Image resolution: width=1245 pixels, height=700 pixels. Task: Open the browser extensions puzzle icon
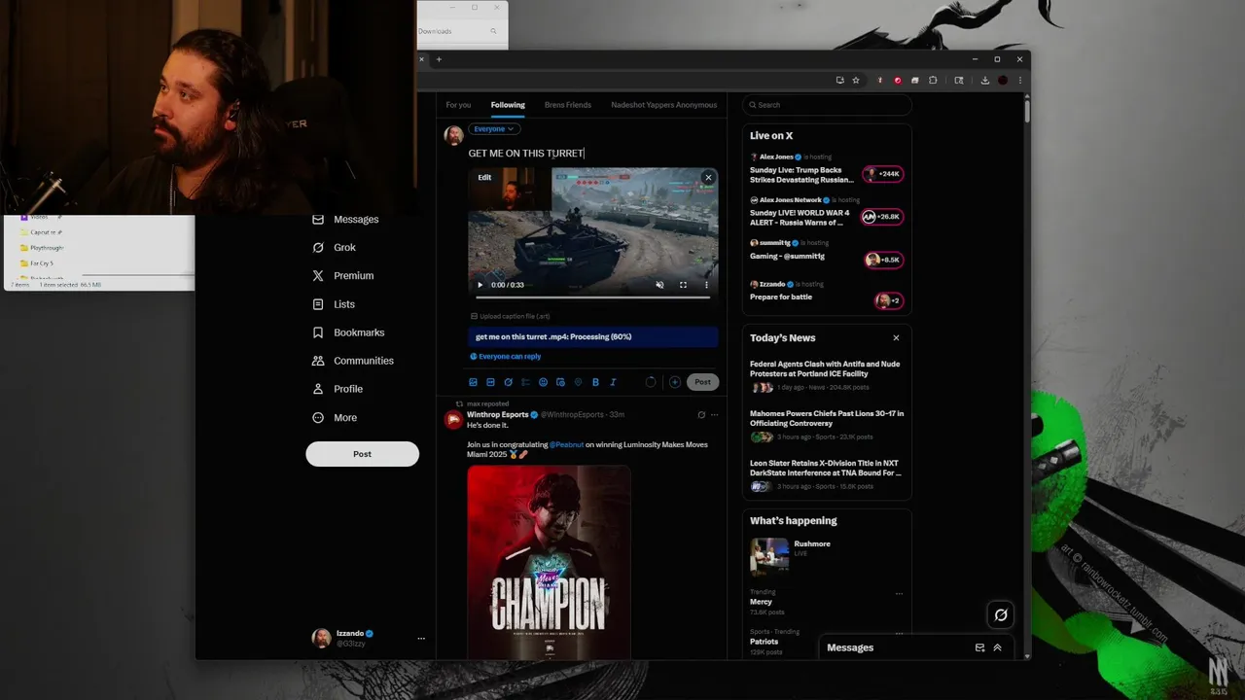(x=933, y=81)
